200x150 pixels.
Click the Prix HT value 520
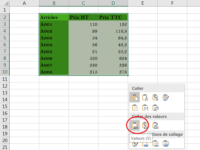point(83,58)
